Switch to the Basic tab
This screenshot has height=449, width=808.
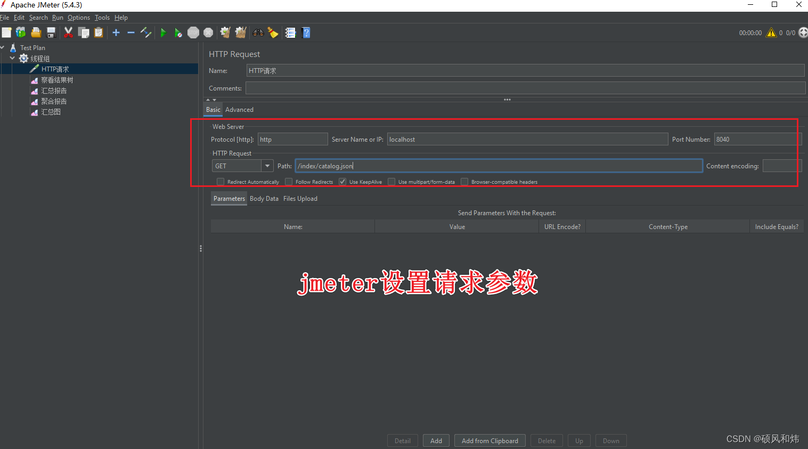click(x=213, y=110)
